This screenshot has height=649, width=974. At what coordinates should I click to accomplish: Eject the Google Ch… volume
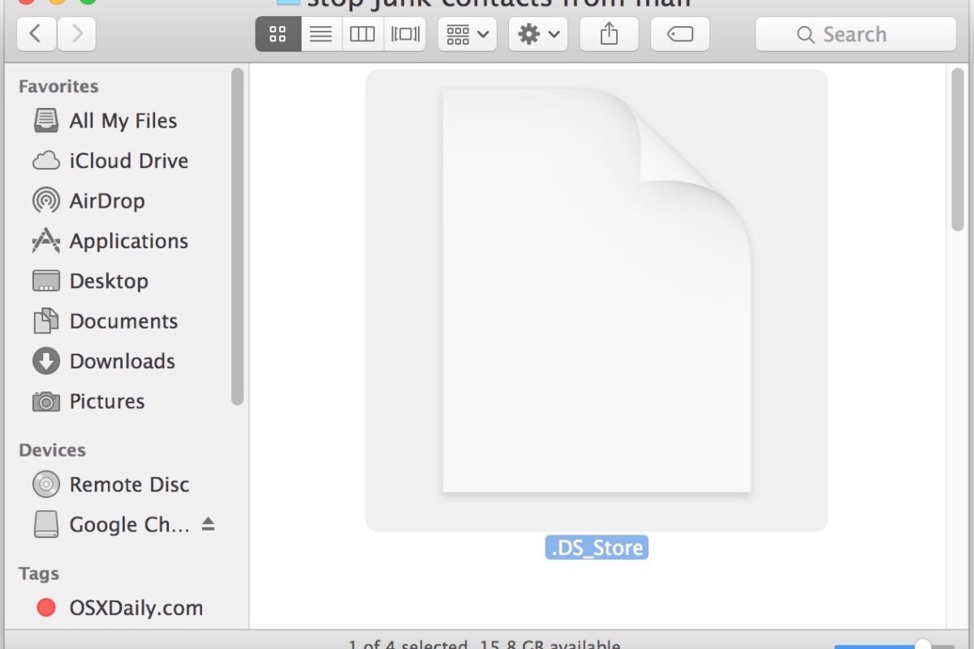tap(209, 524)
